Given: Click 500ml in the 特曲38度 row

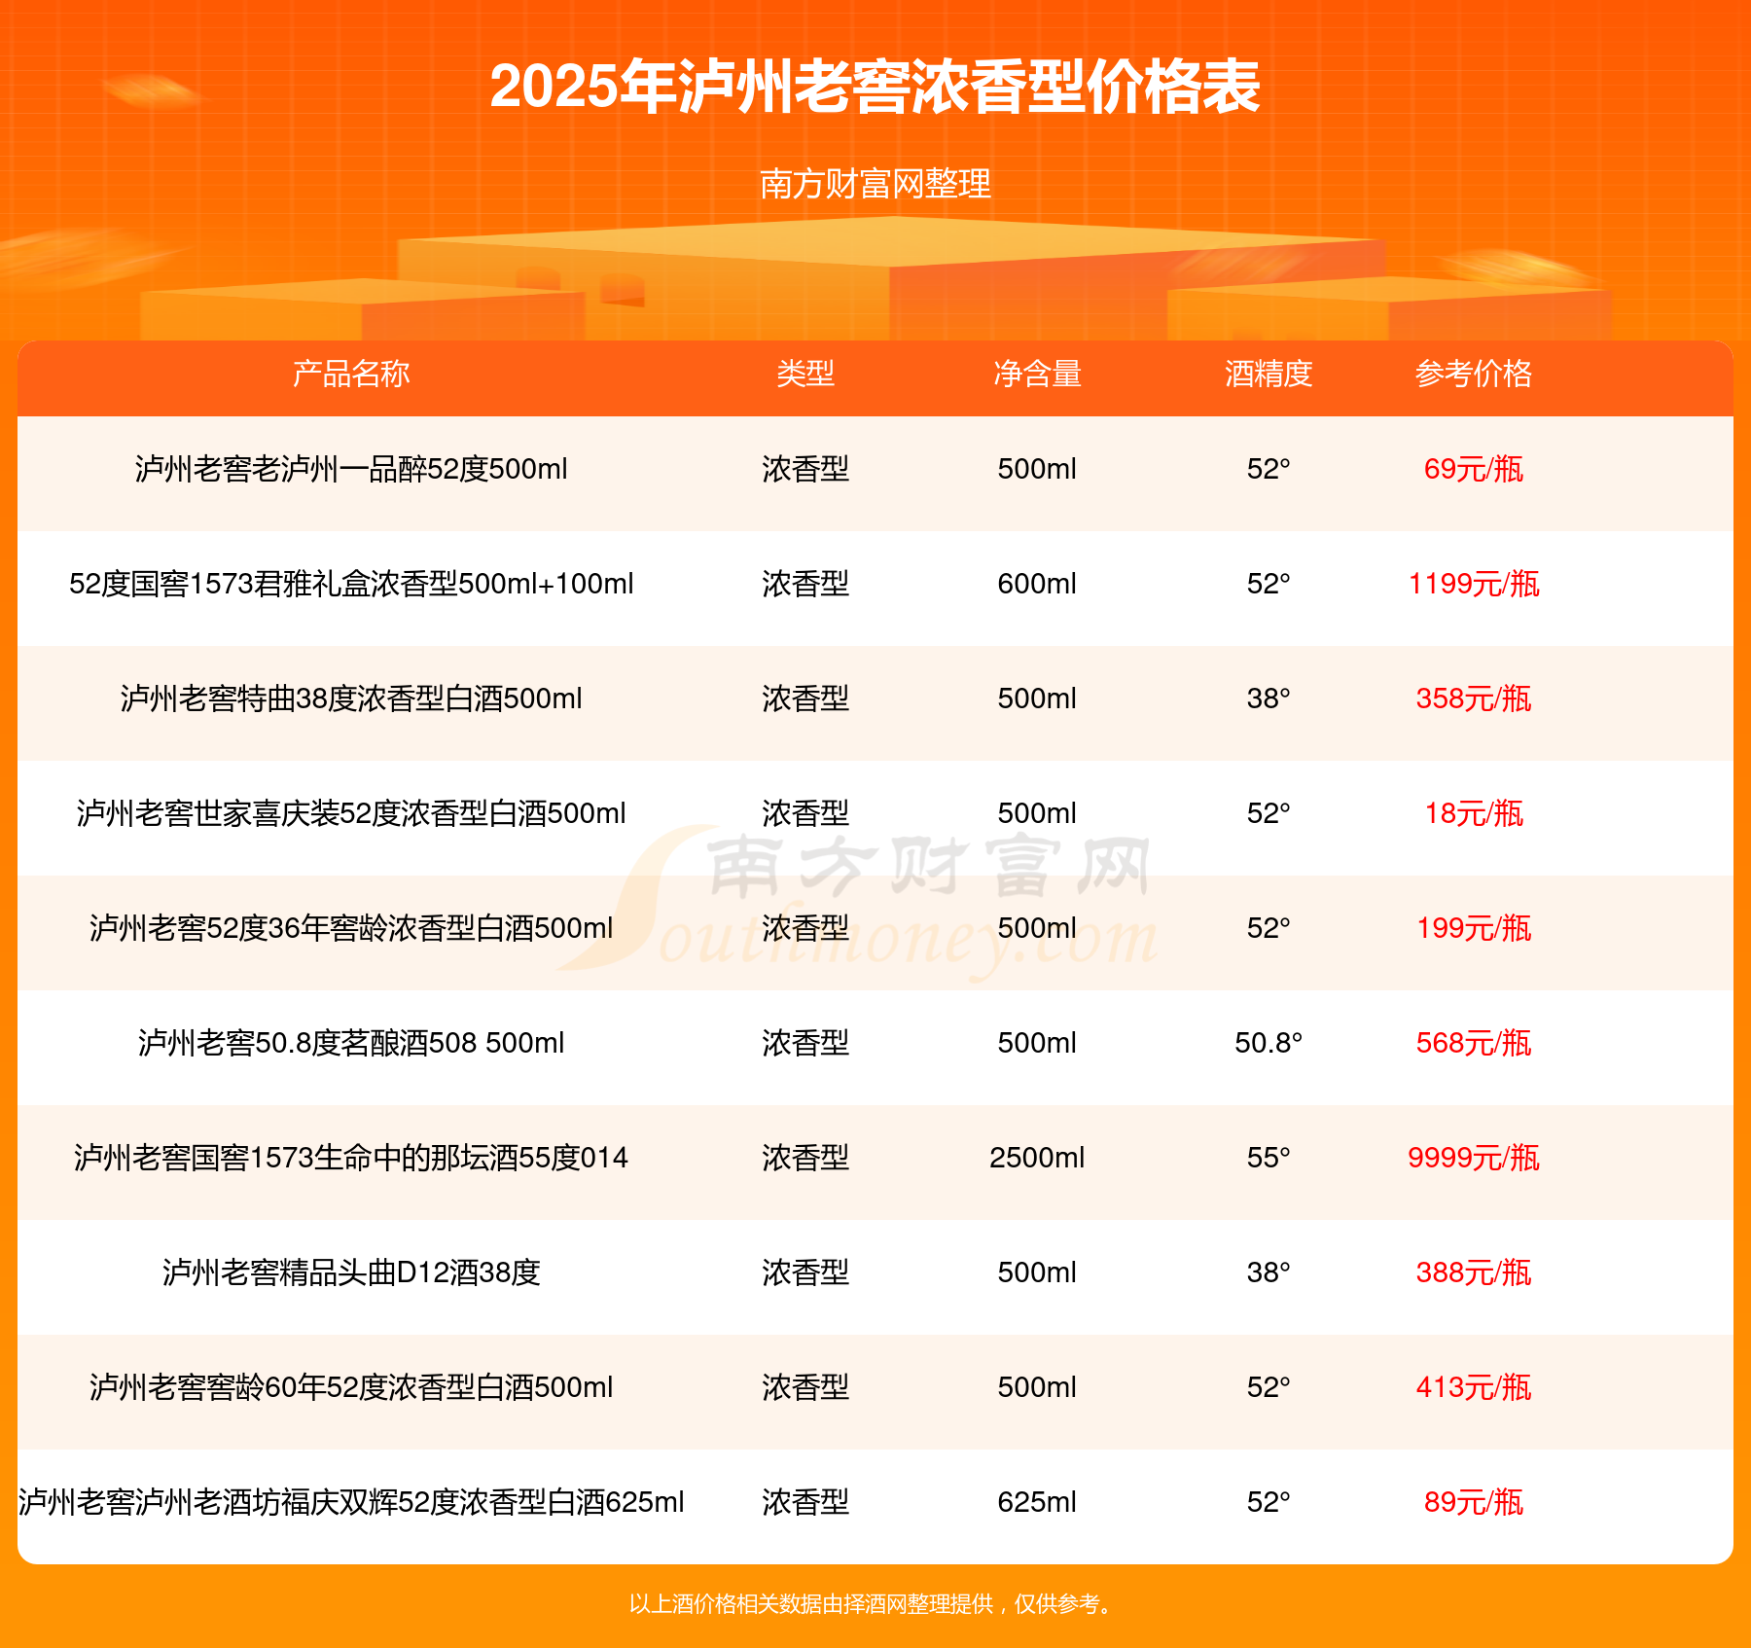Looking at the screenshot, I should tap(1037, 699).
